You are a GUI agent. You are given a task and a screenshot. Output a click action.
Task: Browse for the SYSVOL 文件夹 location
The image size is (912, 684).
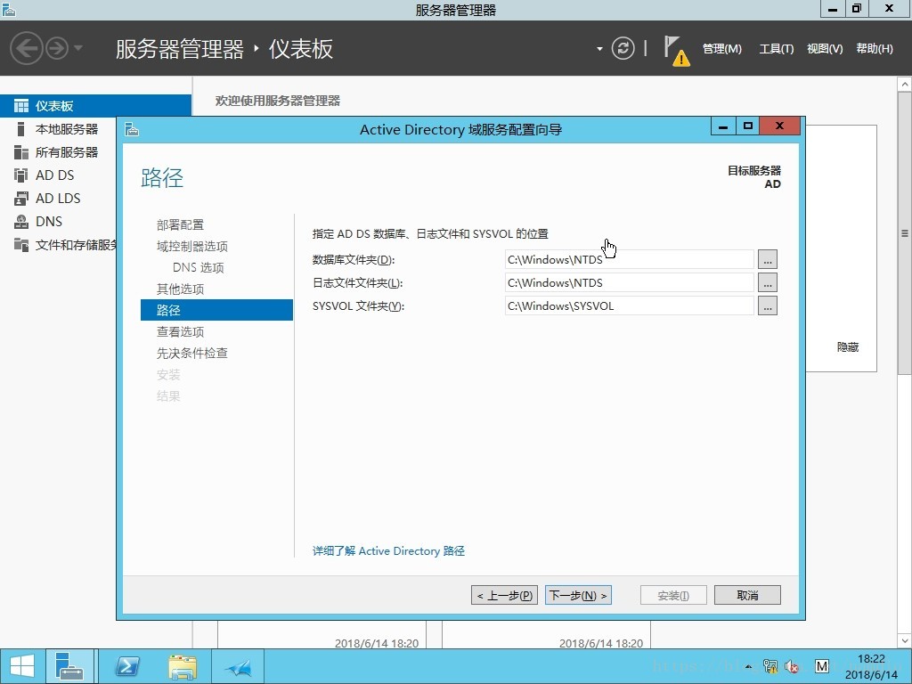pos(767,306)
